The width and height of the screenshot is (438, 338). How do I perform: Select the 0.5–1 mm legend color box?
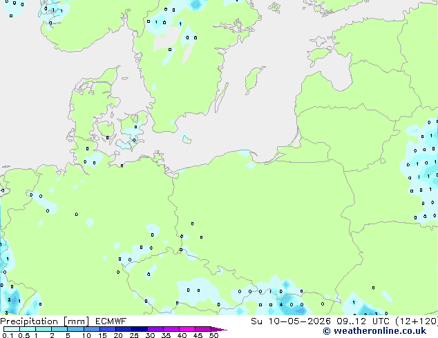tap(28, 329)
